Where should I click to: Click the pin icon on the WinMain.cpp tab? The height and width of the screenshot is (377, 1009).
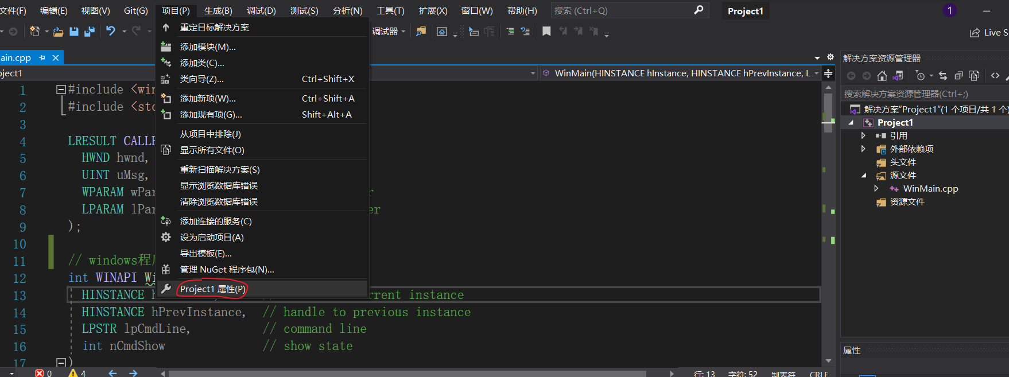(42, 58)
